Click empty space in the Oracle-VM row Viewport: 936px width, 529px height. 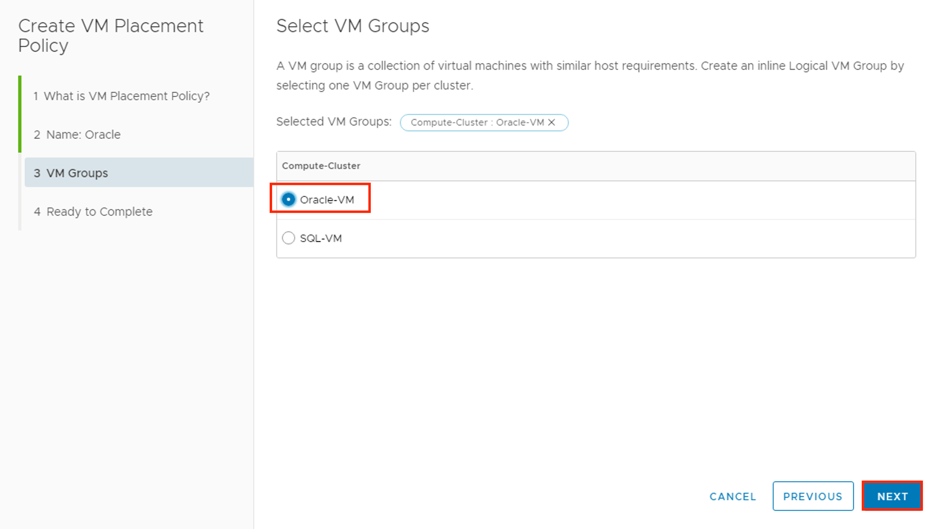[615, 200]
